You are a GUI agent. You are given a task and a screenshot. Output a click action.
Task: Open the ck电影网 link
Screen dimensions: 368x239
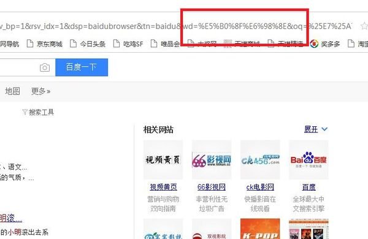[260, 187]
